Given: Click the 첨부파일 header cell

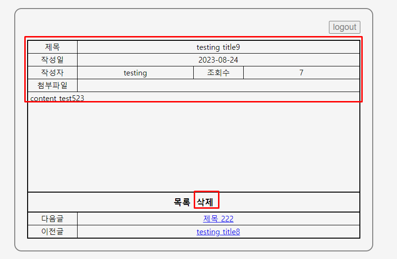Looking at the screenshot, I should 52,85.
